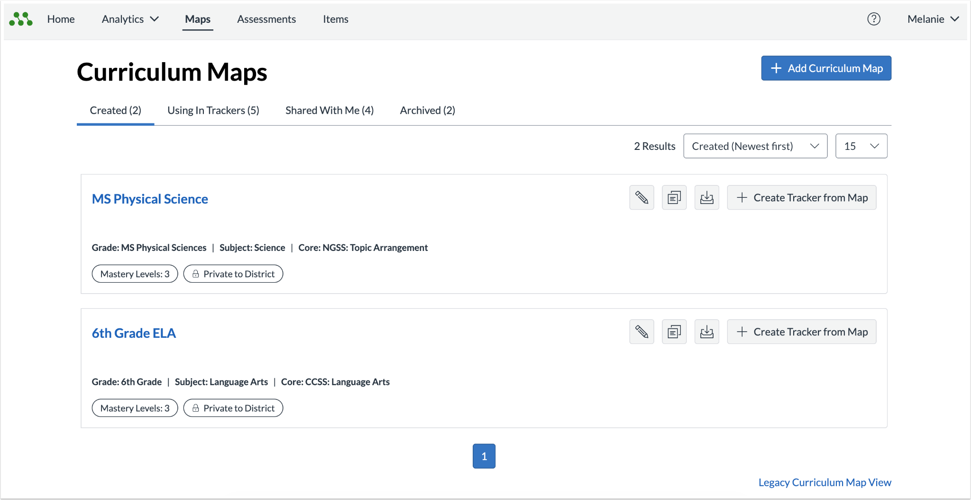Viewport: 971px width, 500px height.
Task: Go to Assessments in the top navigation
Action: pos(266,19)
